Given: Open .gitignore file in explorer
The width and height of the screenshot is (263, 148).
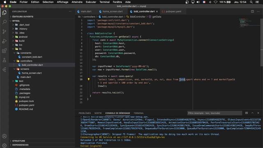Looking at the screenshot, I should (x=24, y=85).
